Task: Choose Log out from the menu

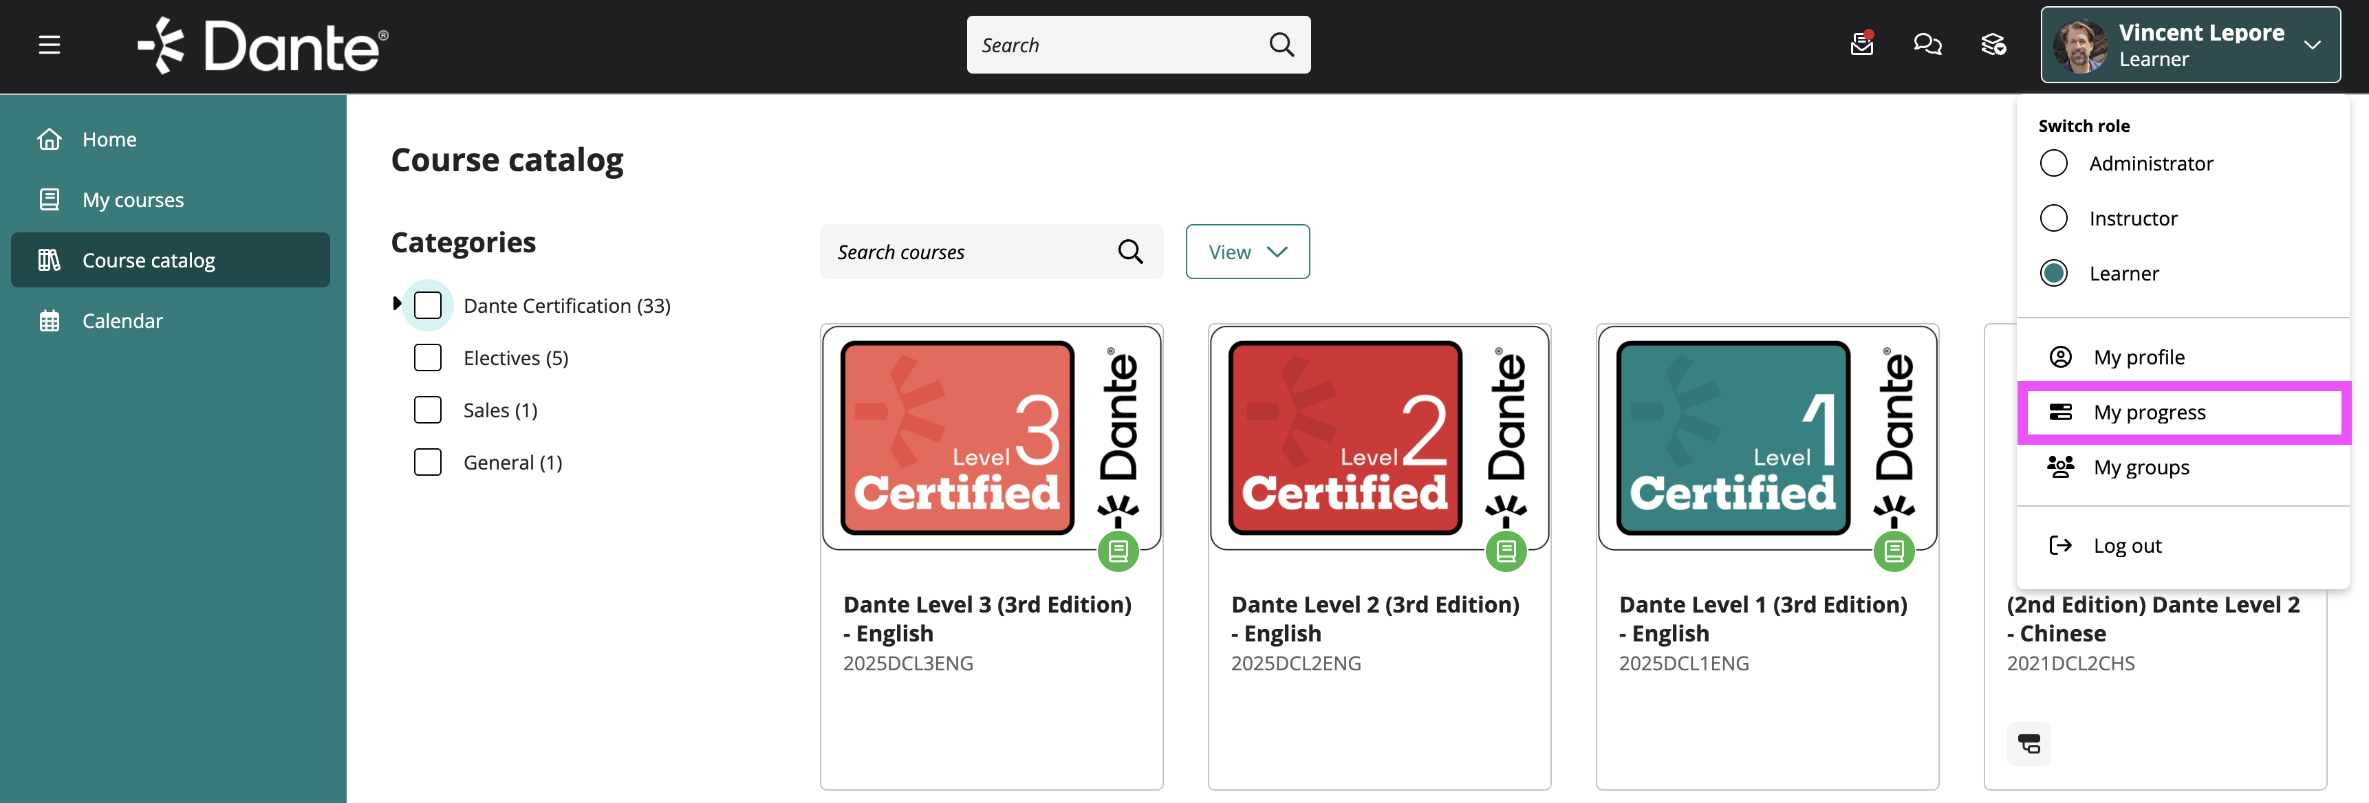Action: 2126,546
